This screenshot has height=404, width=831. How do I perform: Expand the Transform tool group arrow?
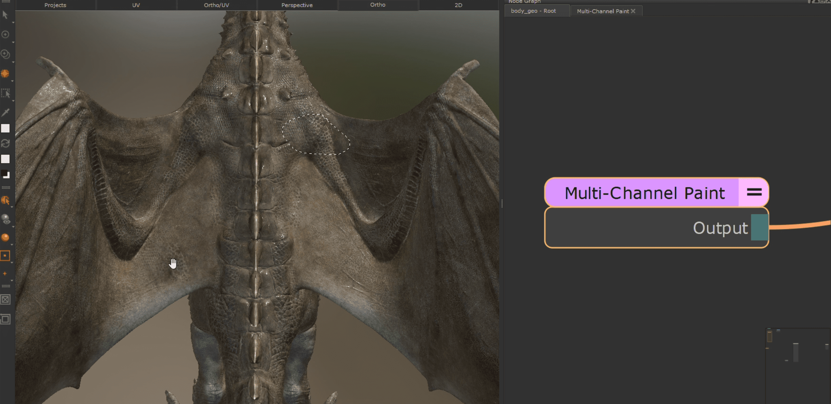tap(12, 41)
